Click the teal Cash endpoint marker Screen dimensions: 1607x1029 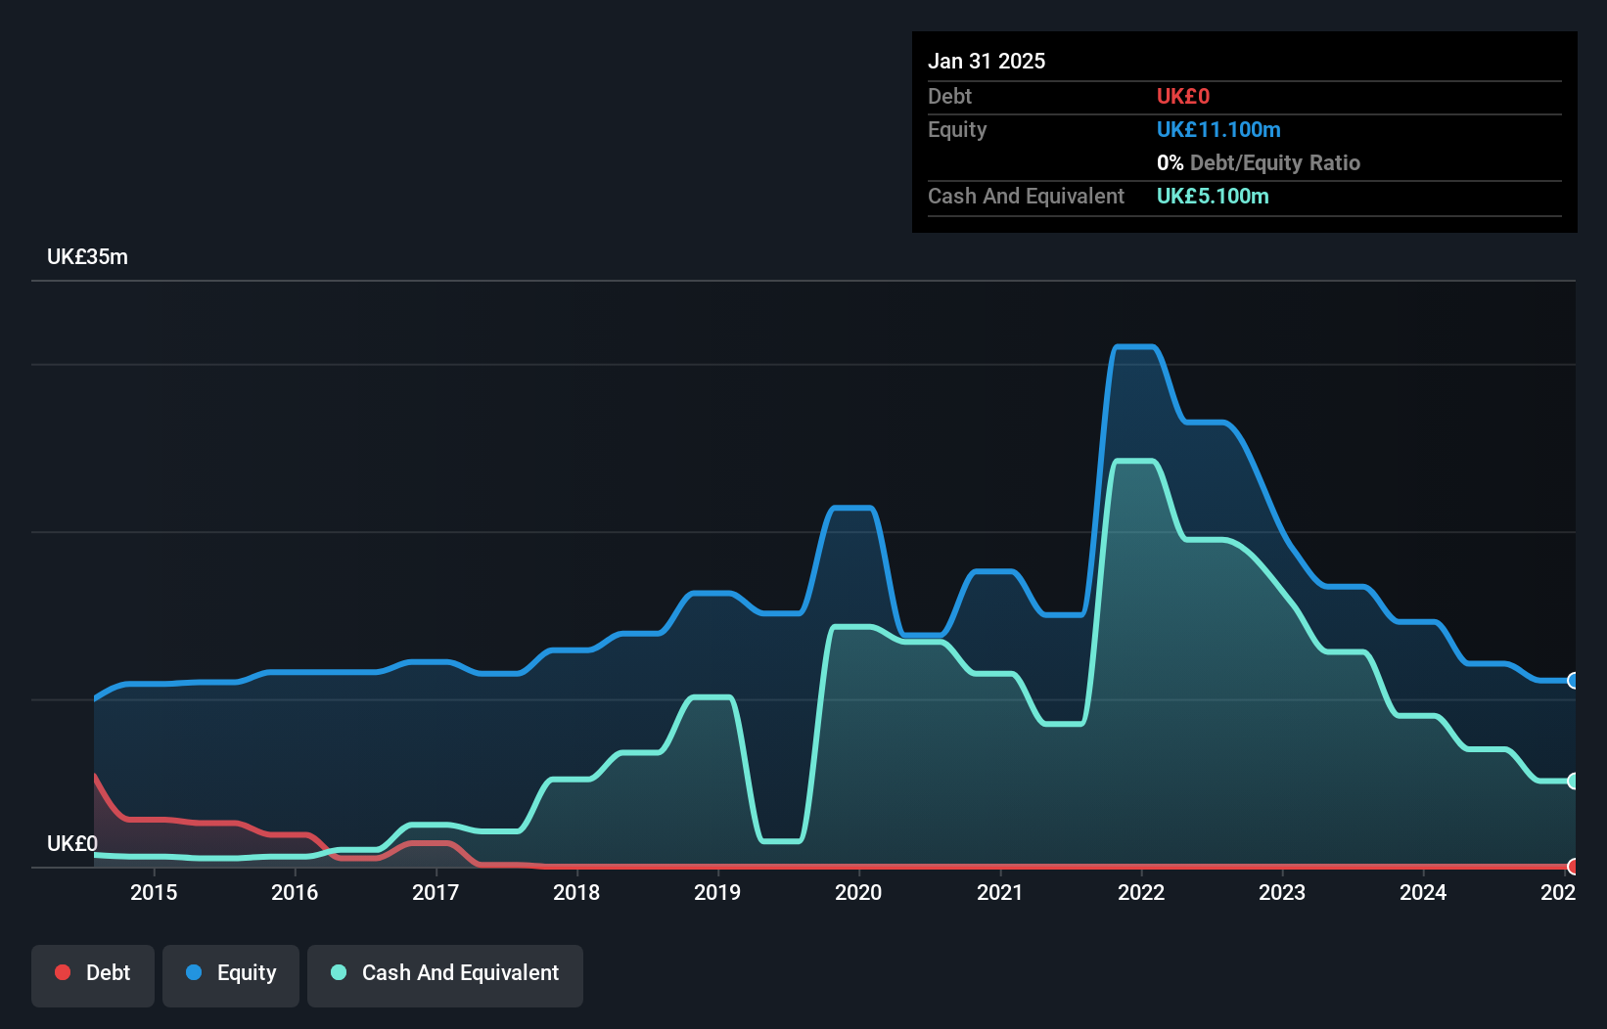[1573, 781]
